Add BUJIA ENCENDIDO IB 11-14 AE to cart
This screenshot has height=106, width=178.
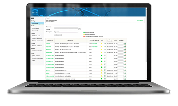tap(125, 73)
